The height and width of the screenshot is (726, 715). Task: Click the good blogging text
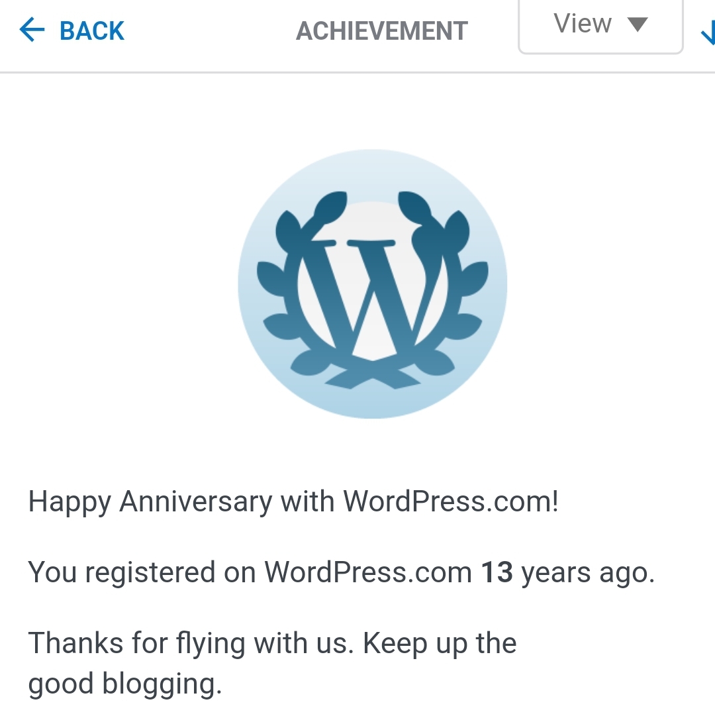(x=124, y=684)
